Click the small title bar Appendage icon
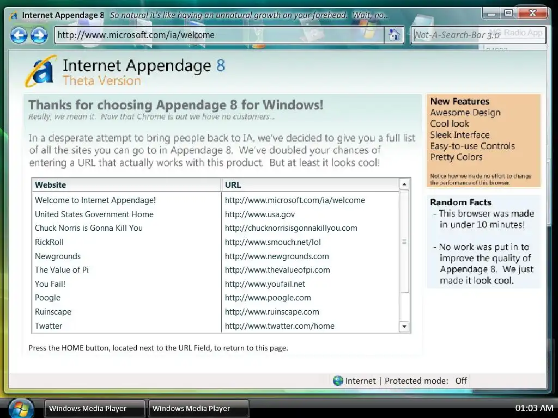The width and height of the screenshot is (558, 418). [14, 16]
